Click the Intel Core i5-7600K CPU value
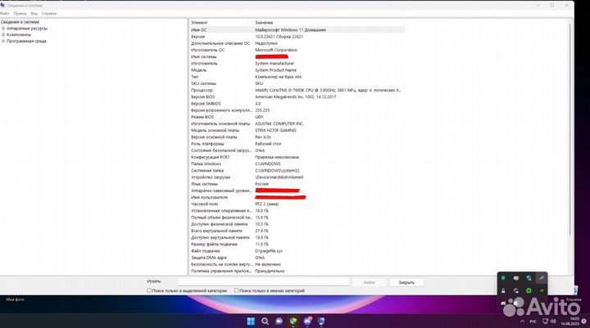Image resolution: width=590 pixels, height=328 pixels. pos(328,90)
